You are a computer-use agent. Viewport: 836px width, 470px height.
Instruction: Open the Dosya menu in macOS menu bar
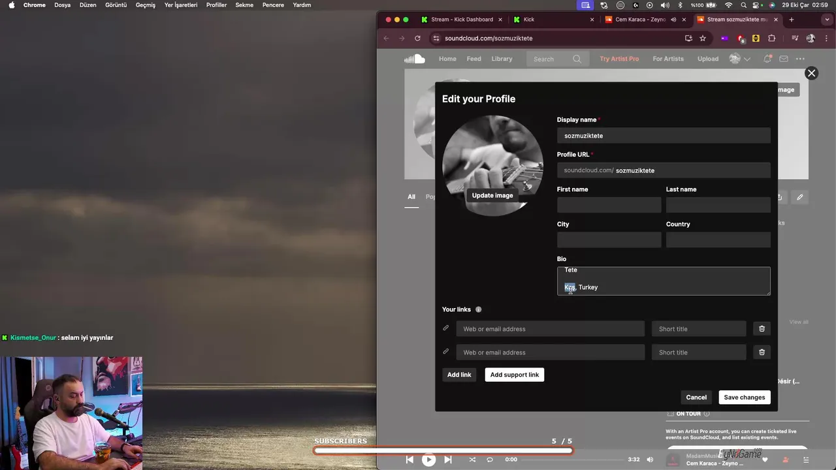pos(62,5)
